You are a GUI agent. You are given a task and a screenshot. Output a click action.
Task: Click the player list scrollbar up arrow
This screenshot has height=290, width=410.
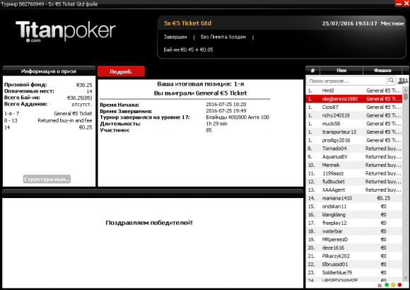(406, 91)
